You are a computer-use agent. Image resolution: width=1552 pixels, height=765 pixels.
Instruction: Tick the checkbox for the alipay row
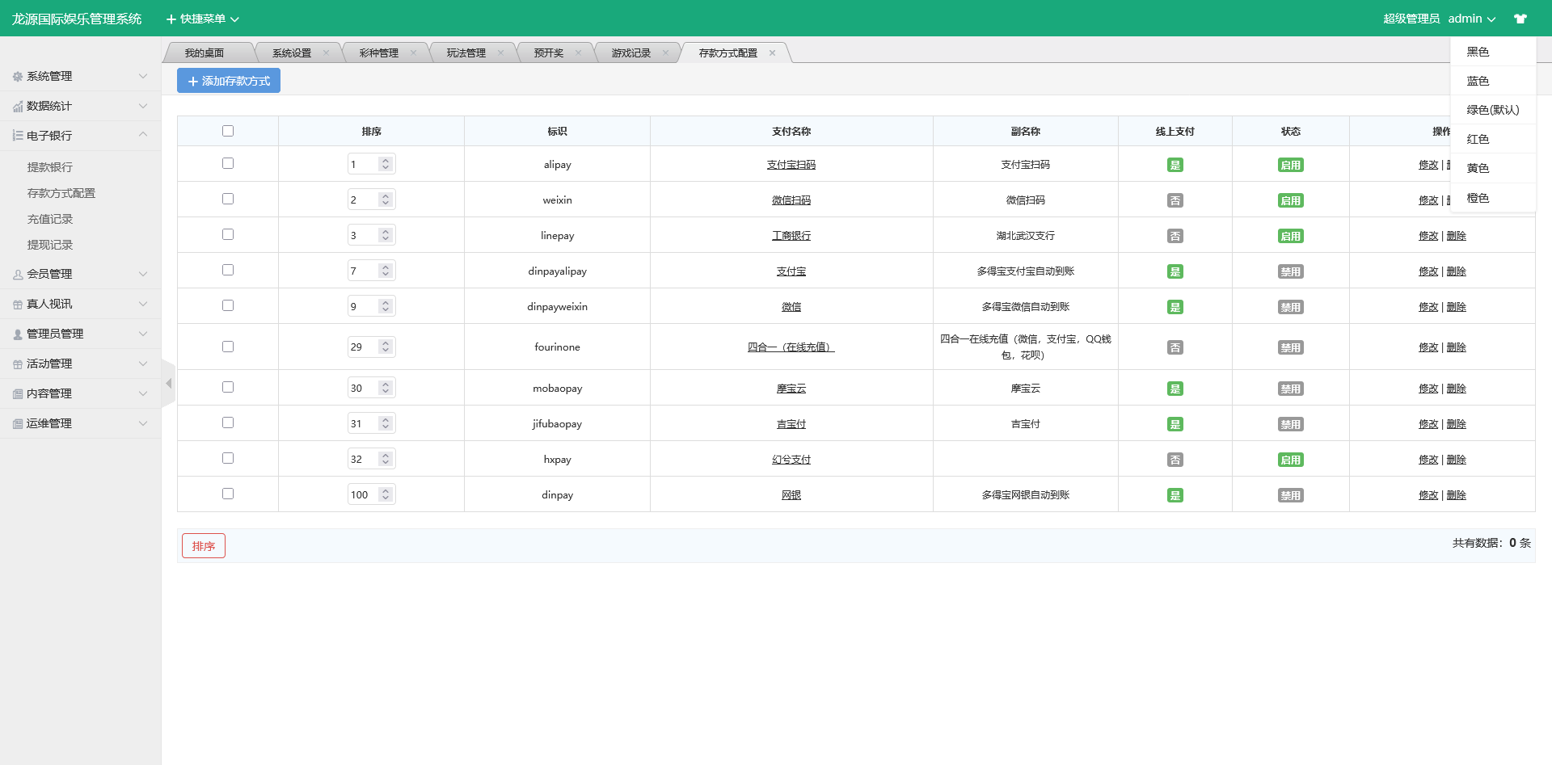[x=228, y=163]
